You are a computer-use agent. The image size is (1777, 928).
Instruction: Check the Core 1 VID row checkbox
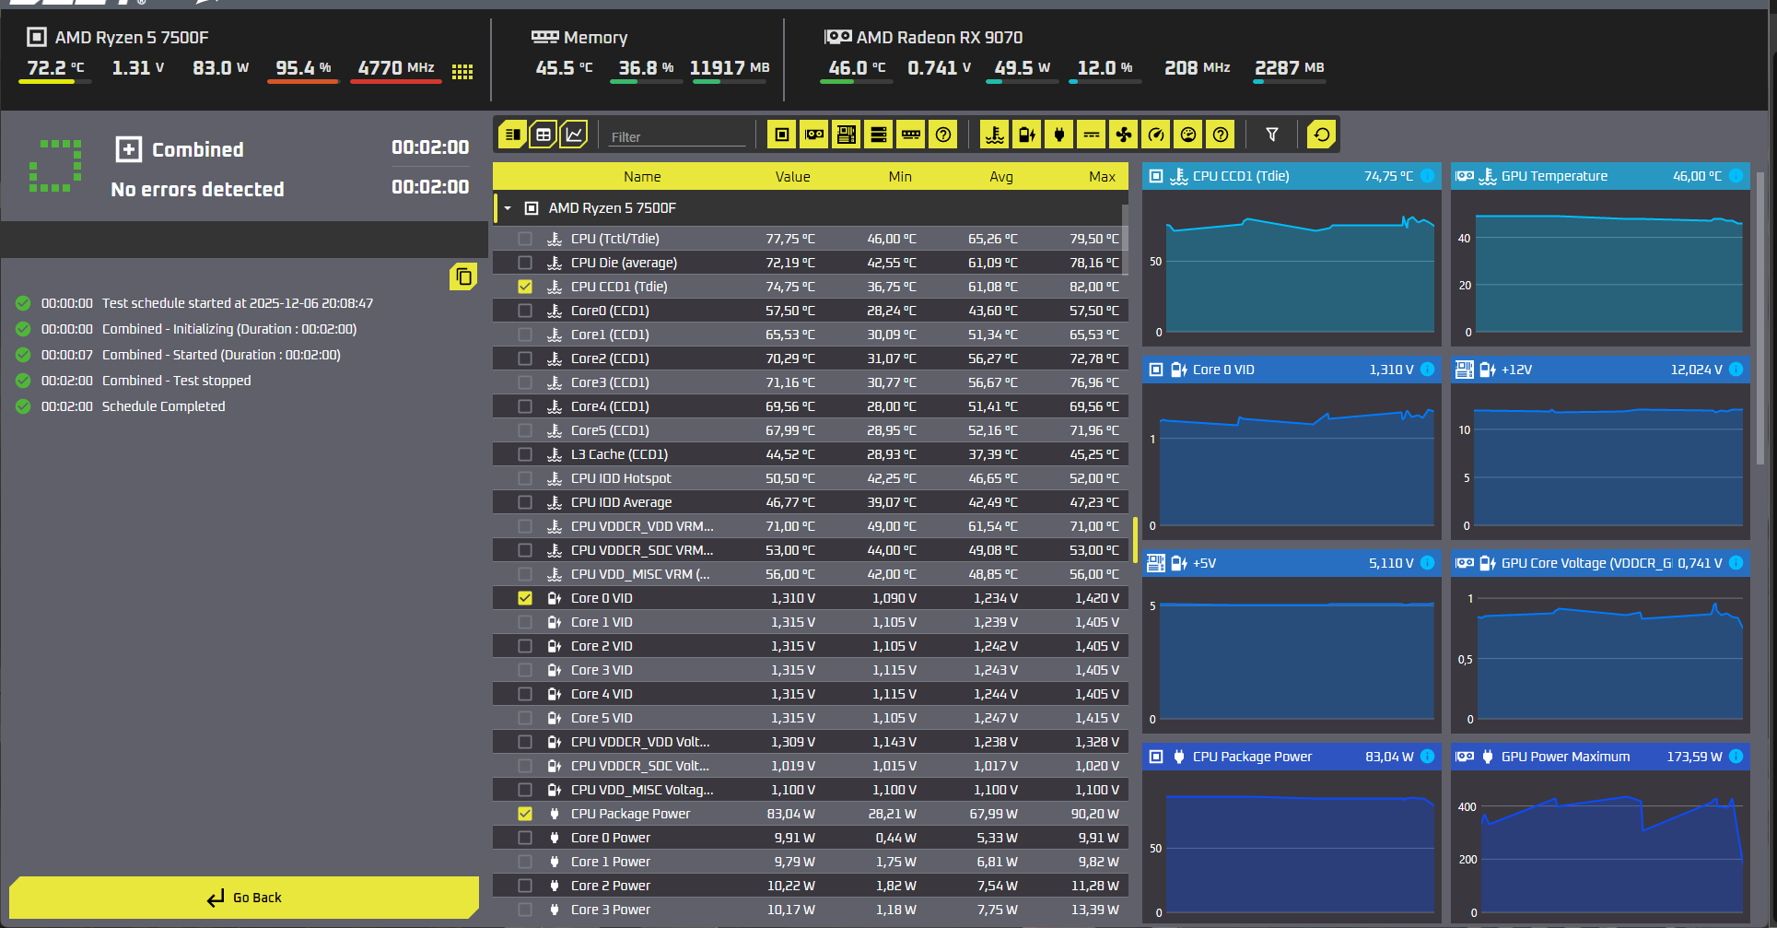point(525,622)
